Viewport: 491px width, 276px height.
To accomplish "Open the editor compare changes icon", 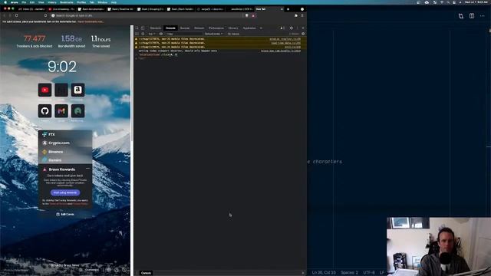I will 461,16.
